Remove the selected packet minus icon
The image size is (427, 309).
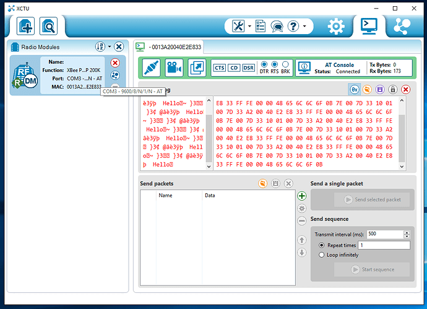(x=302, y=220)
